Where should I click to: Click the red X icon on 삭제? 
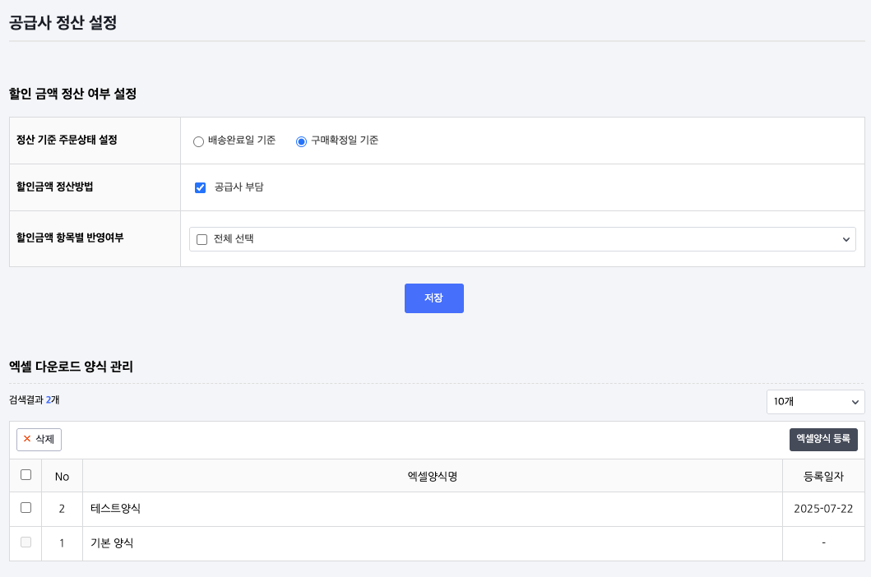point(27,439)
